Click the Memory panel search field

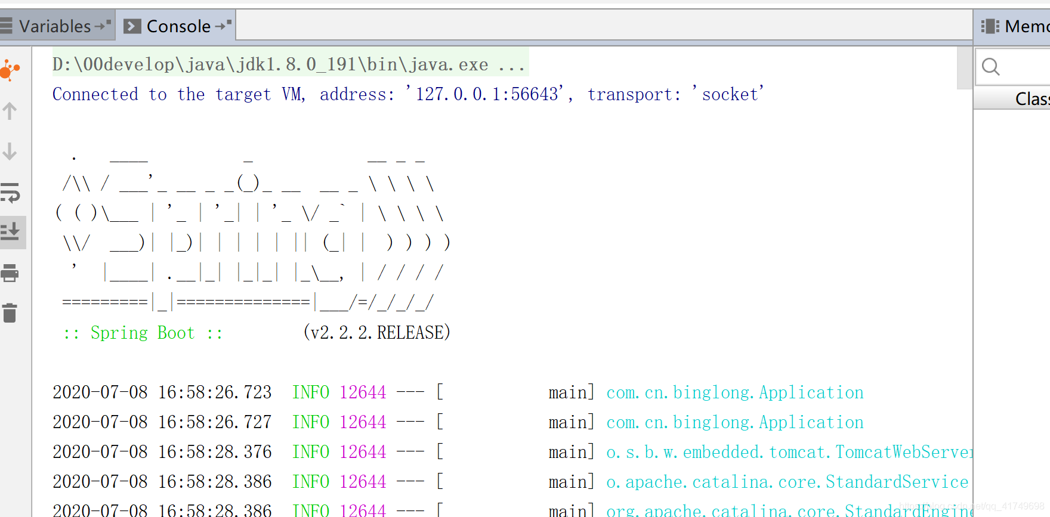click(x=1014, y=66)
